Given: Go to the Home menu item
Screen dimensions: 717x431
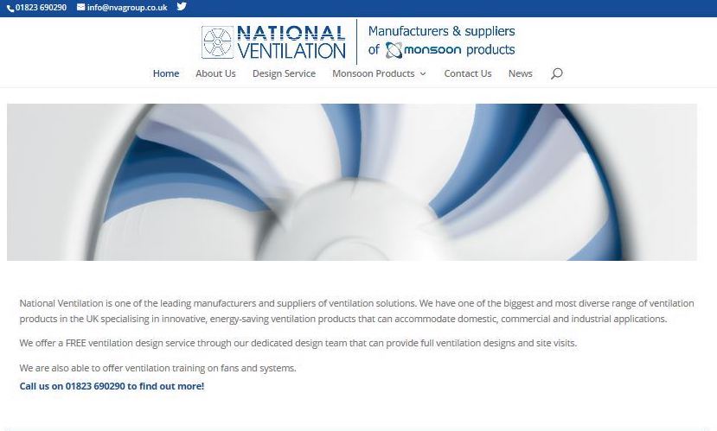Looking at the screenshot, I should (166, 73).
